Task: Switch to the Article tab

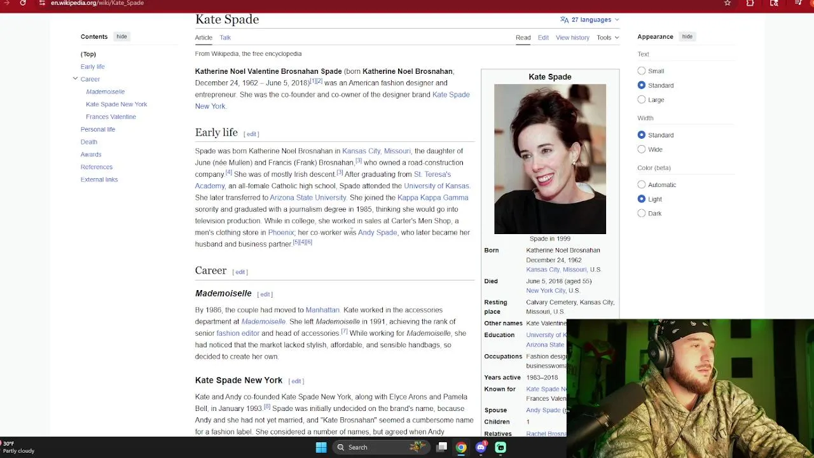Action: [x=203, y=38]
